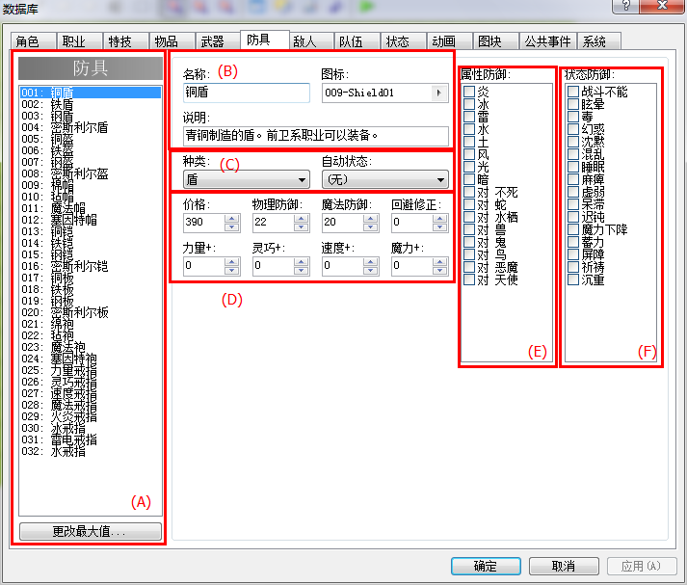Screen dimensions: 687x585
Task: Select armor 031: 雷电戒指 in list
Action: click(x=91, y=439)
